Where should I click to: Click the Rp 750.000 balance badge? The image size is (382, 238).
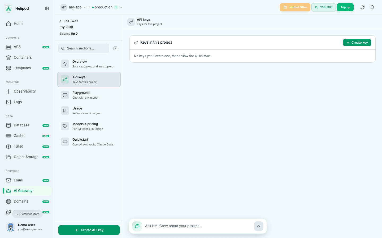[x=324, y=7]
